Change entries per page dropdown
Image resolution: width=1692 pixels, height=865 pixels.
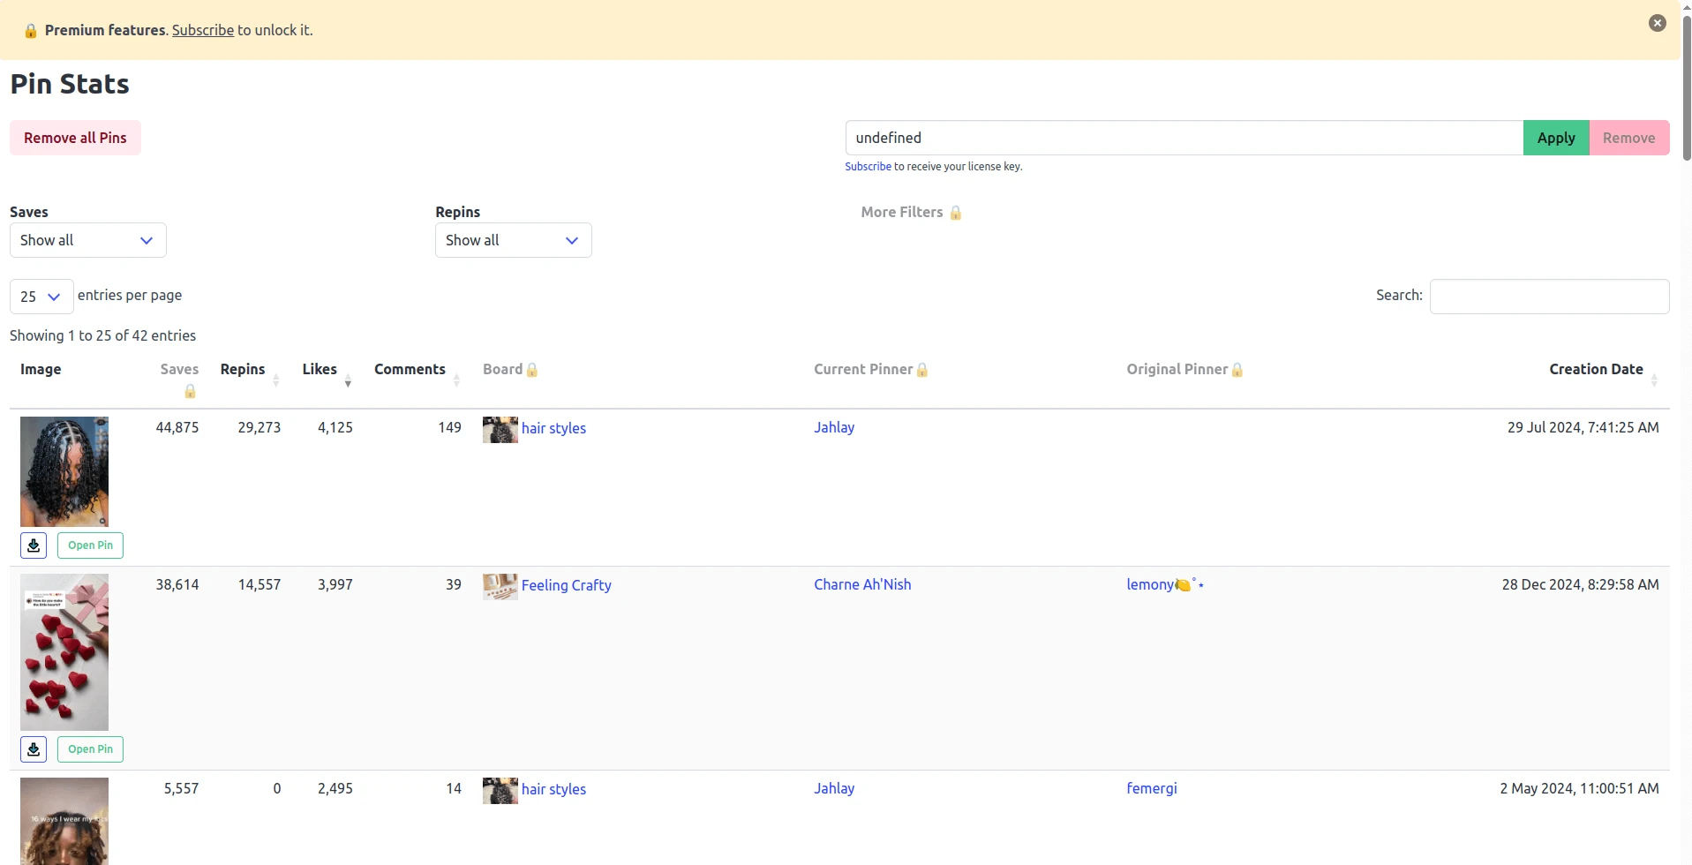tap(41, 297)
